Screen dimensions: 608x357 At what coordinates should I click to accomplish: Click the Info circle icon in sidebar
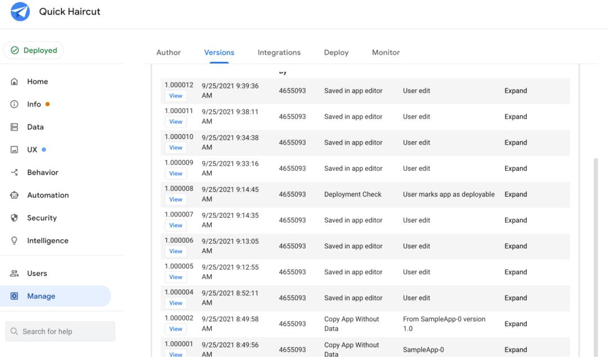(15, 104)
